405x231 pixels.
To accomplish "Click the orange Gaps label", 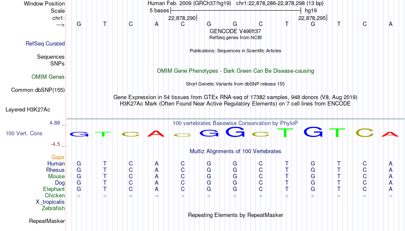I will [58, 157].
